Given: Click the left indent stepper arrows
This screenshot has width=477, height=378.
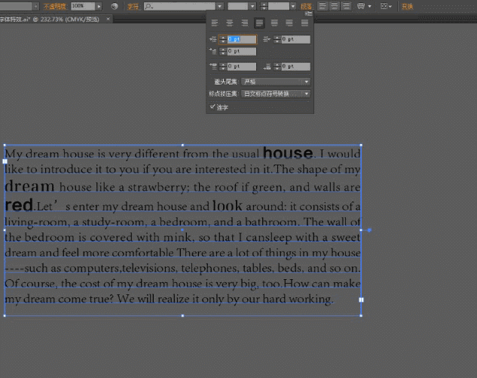Looking at the screenshot, I should (223, 39).
